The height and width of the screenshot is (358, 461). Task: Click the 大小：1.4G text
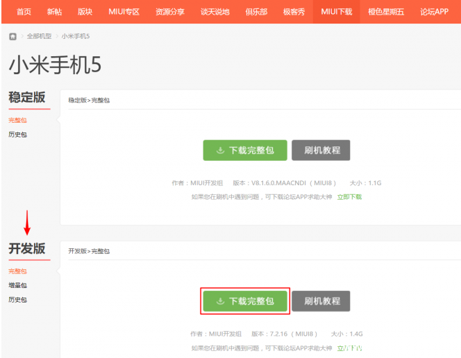tap(346, 334)
